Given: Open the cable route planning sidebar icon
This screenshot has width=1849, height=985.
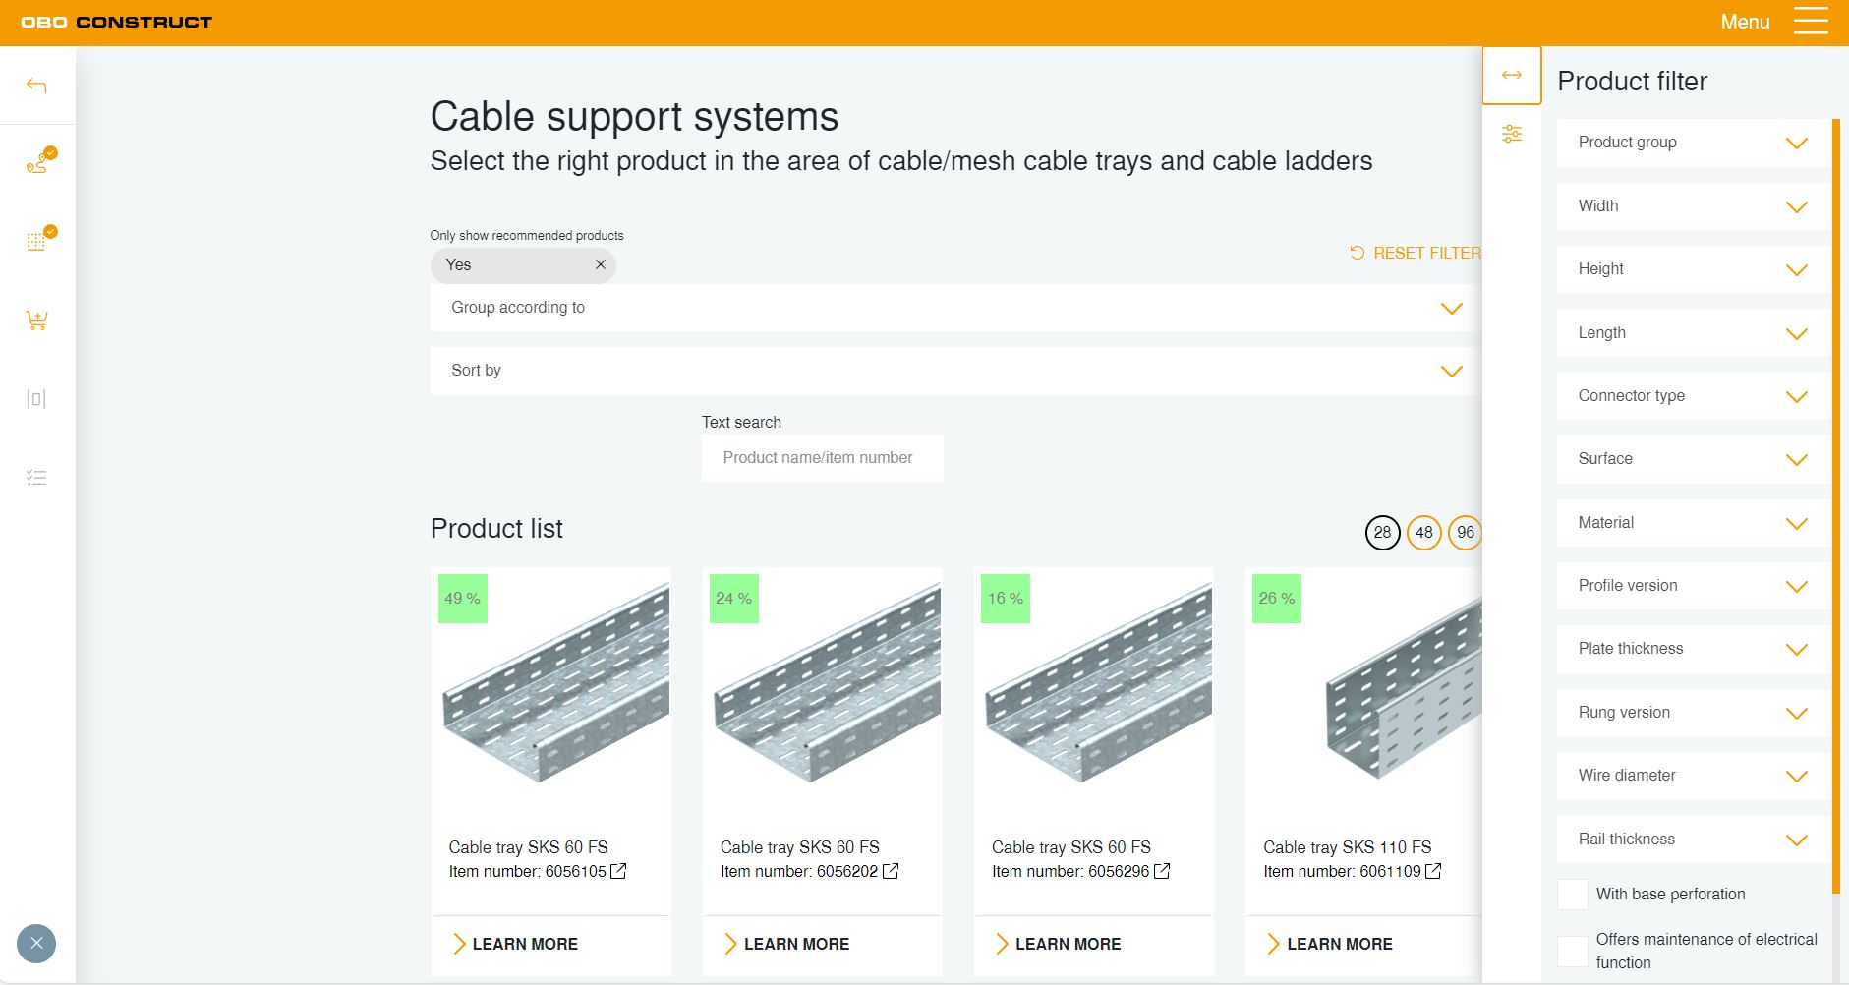Looking at the screenshot, I should pyautogui.click(x=37, y=162).
